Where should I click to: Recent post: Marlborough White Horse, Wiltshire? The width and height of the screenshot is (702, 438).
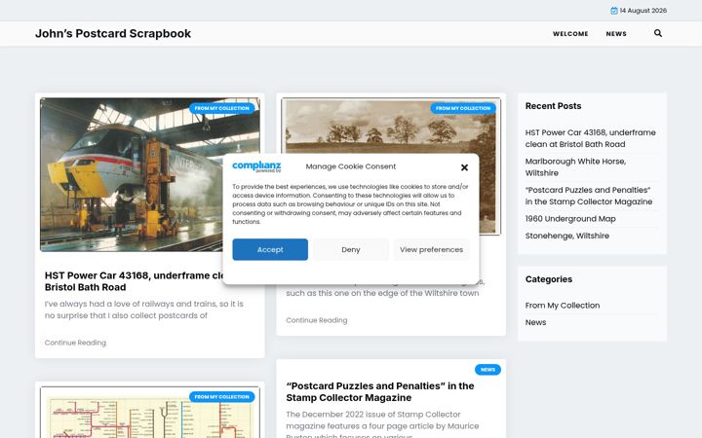[x=575, y=167]
